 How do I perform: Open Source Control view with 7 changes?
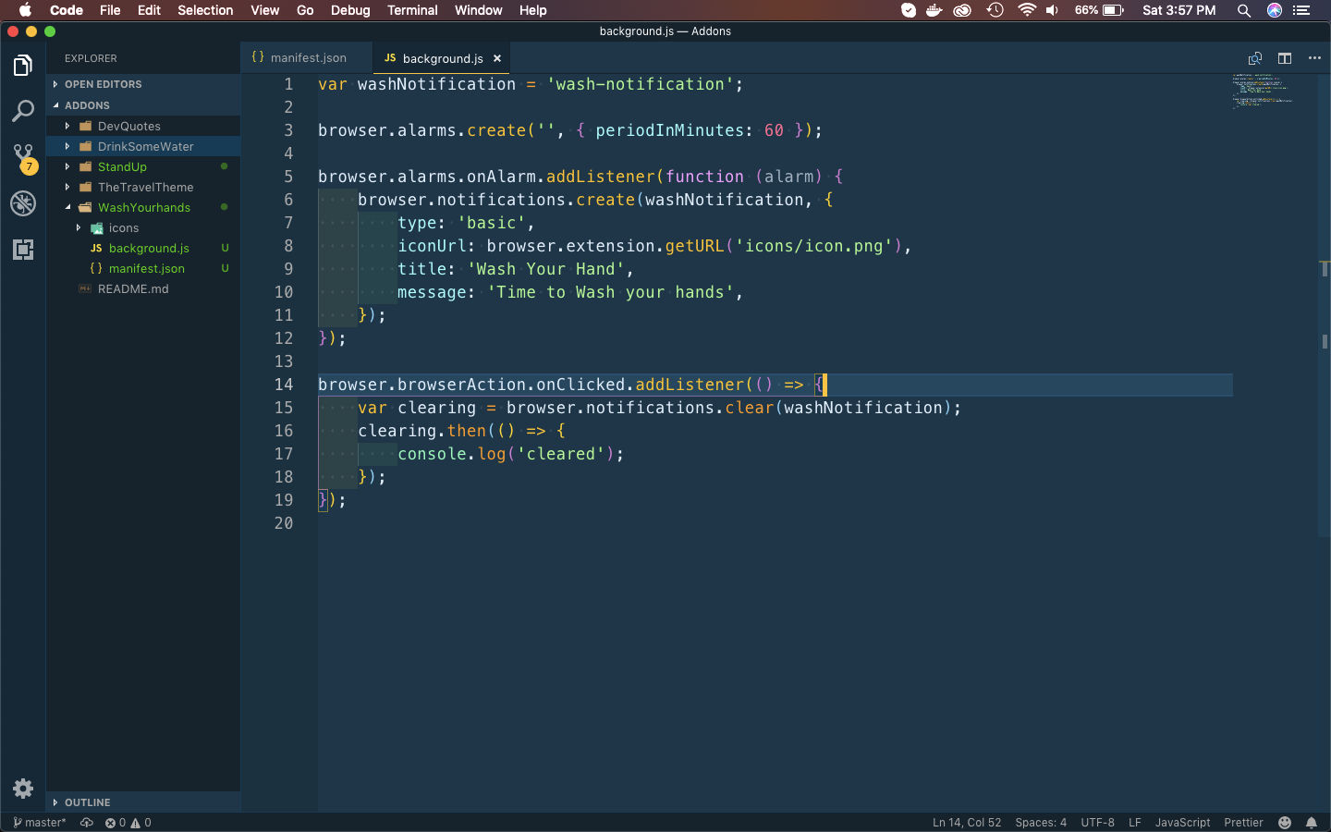coord(23,157)
